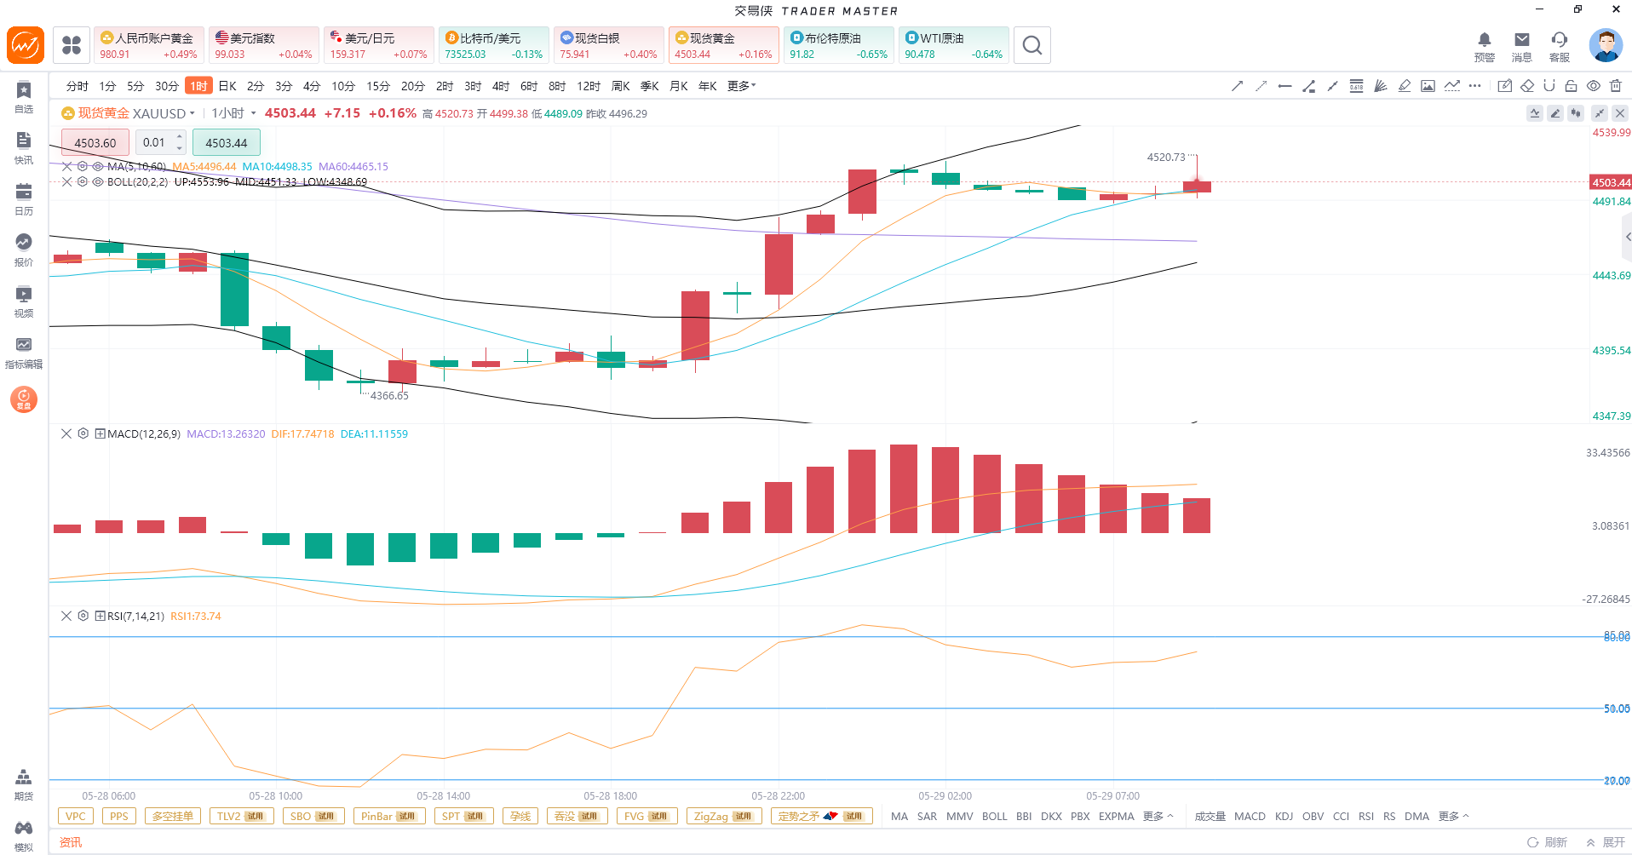Image resolution: width=1632 pixels, height=855 pixels.
Task: Click the search magnifier button
Action: pyautogui.click(x=1032, y=45)
